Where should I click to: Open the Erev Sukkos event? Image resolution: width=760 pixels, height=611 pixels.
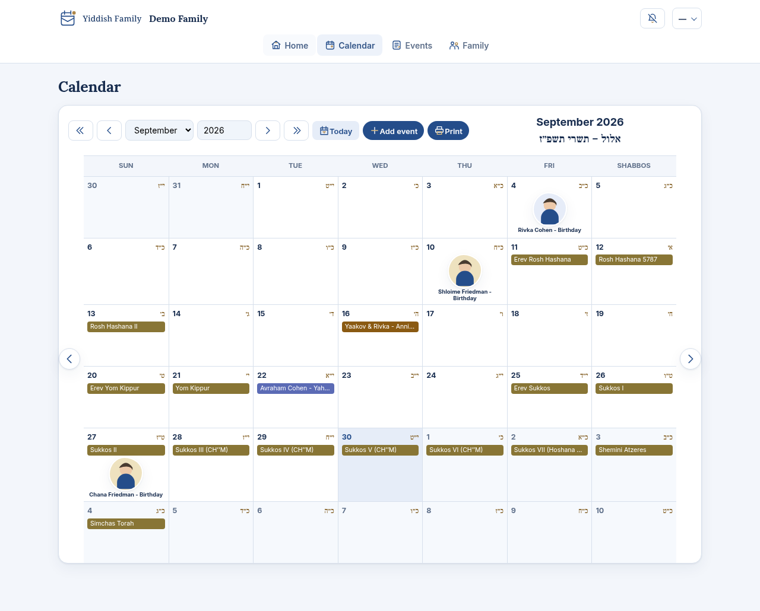pyautogui.click(x=550, y=389)
